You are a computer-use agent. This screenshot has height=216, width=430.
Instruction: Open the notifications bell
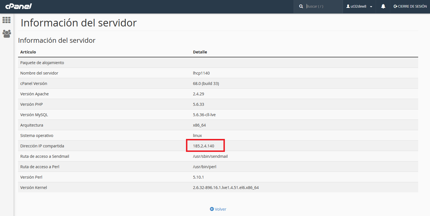click(x=383, y=6)
